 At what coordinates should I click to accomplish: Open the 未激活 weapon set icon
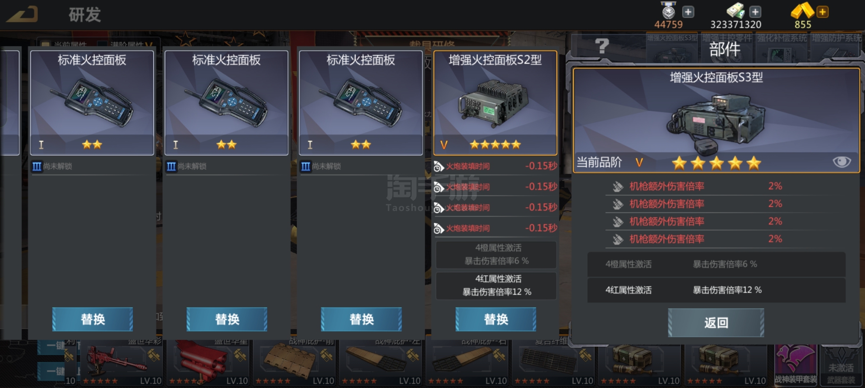pos(841,364)
